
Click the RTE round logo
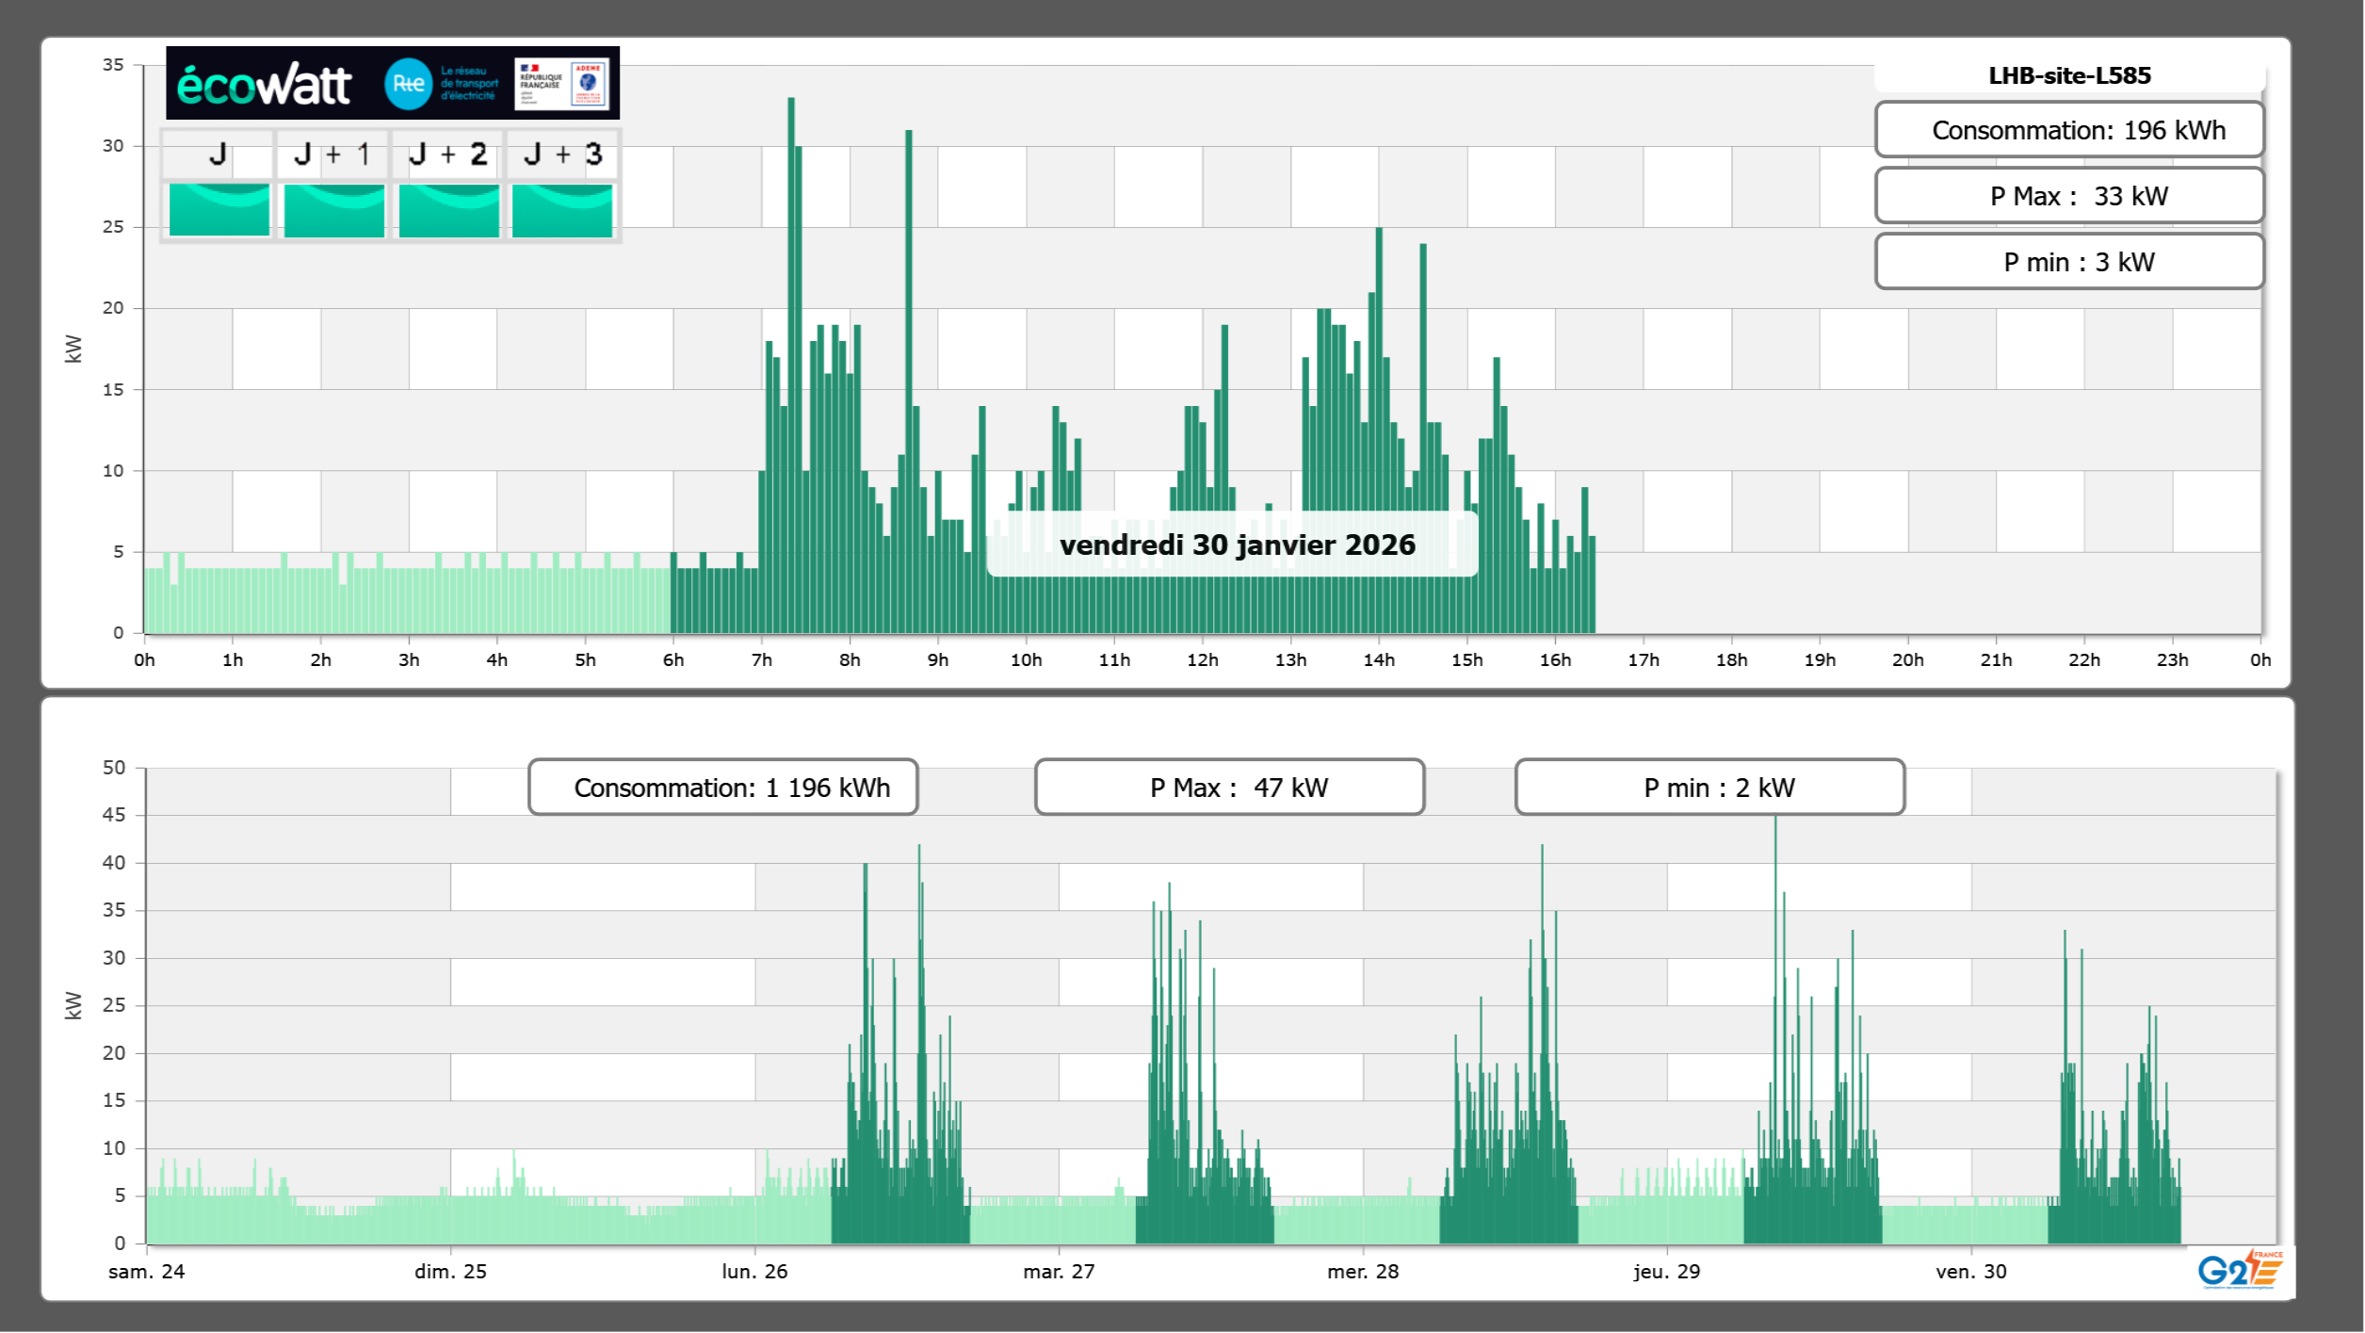(408, 84)
